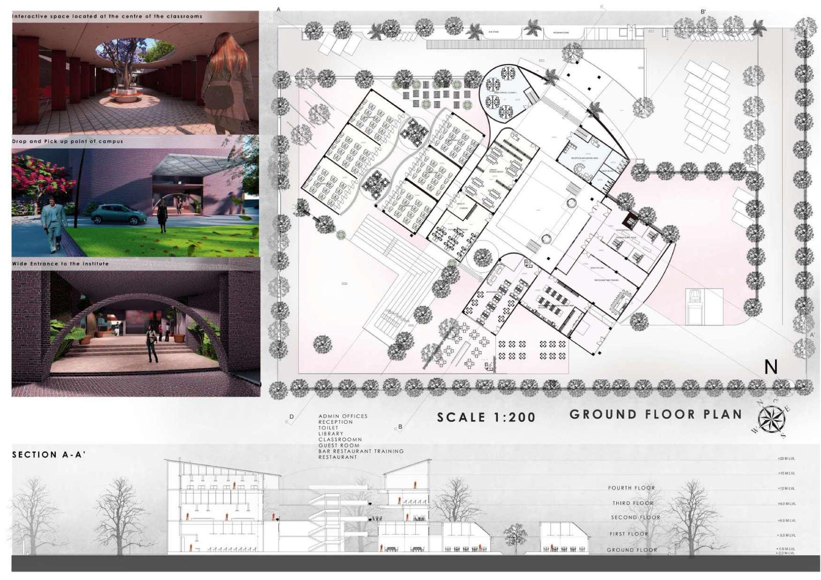This screenshot has height=580, width=821.
Task: Open the wide entrance render image
Action: (136, 328)
